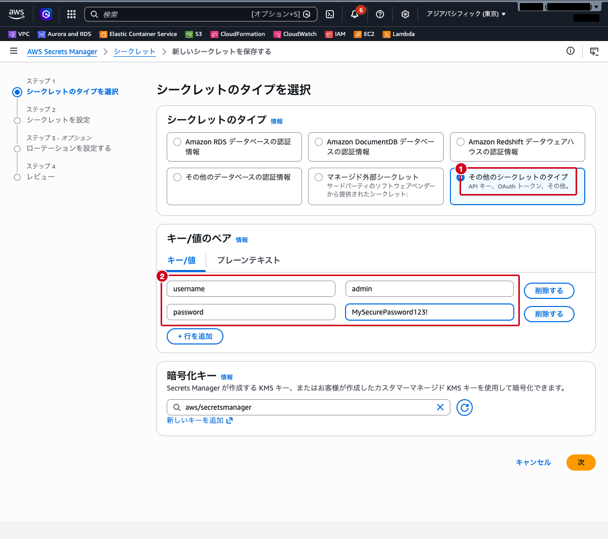This screenshot has width=608, height=539.
Task: Open the S3 bookmark shortcut
Action: point(194,34)
